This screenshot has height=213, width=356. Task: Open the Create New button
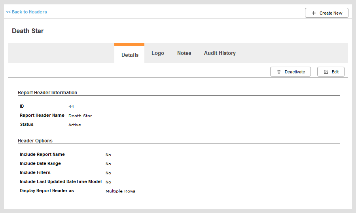click(x=326, y=13)
